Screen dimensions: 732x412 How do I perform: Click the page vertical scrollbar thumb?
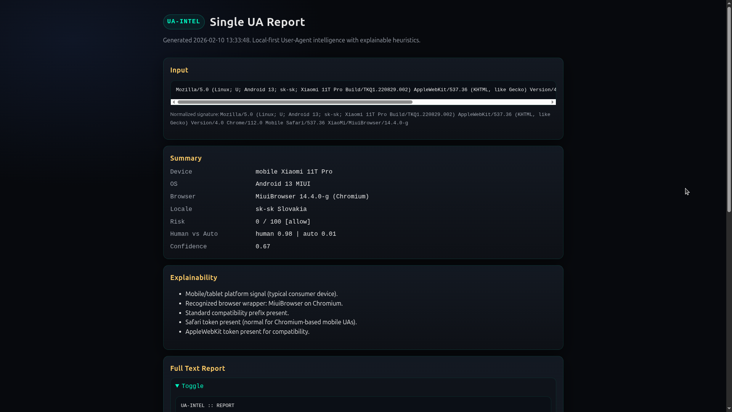[729, 109]
